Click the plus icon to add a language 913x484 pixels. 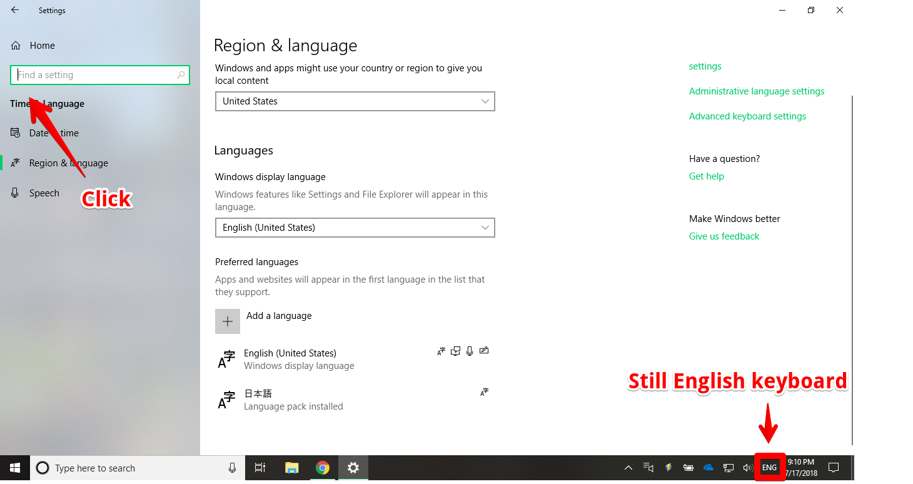click(228, 321)
